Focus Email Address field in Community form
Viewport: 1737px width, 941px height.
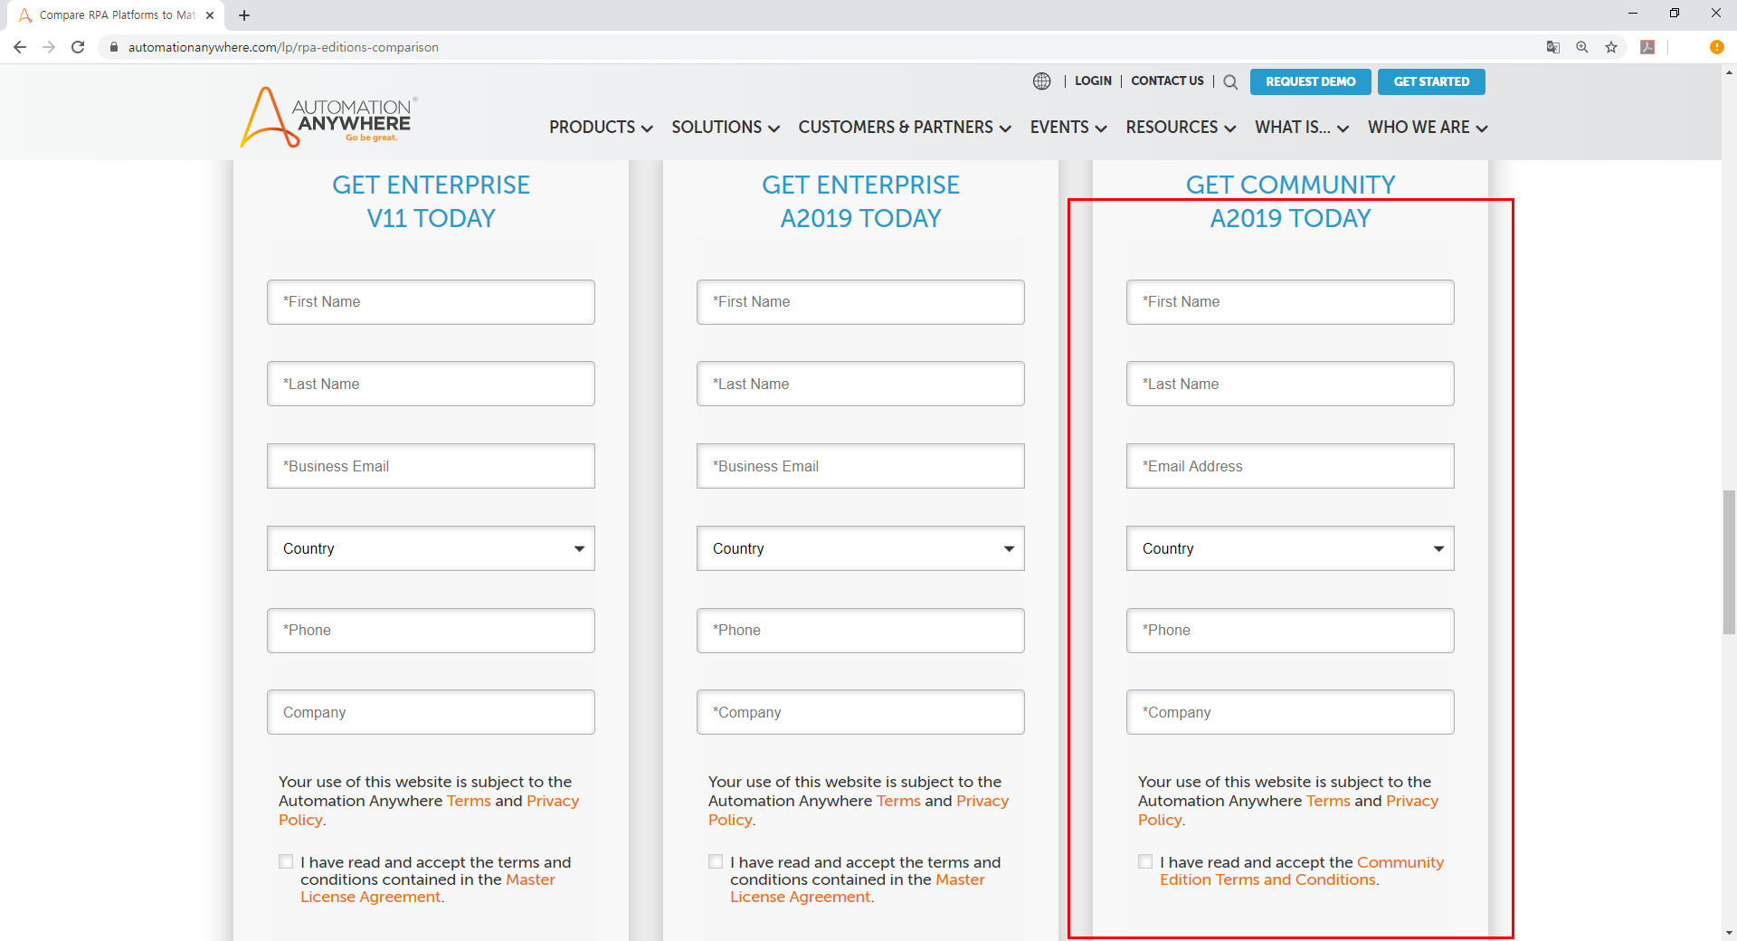[x=1290, y=466]
